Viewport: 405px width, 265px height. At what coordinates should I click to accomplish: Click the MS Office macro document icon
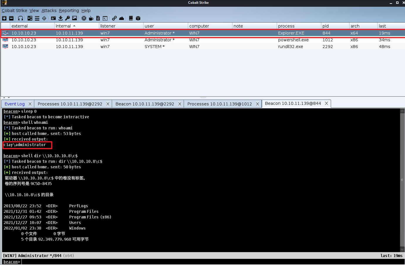tap(98, 18)
